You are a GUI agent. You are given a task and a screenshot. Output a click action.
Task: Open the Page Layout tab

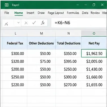[x=56, y=13]
